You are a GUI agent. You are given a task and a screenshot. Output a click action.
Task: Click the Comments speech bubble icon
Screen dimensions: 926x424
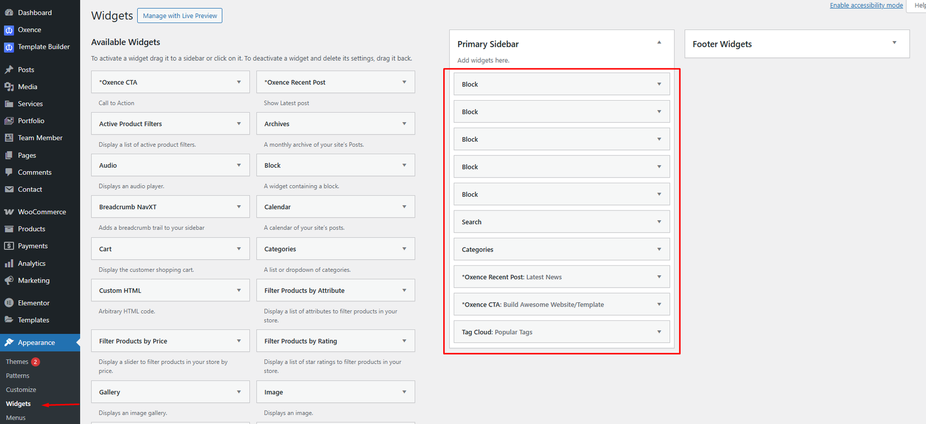pyautogui.click(x=9, y=172)
